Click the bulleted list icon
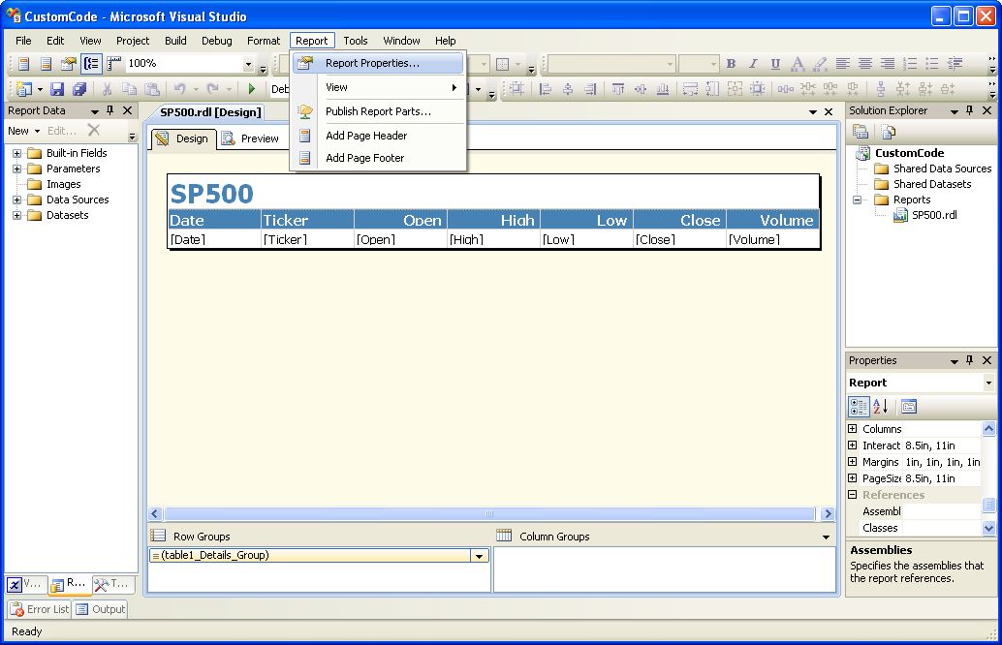Screen dimensions: 1002x645 click(932, 63)
